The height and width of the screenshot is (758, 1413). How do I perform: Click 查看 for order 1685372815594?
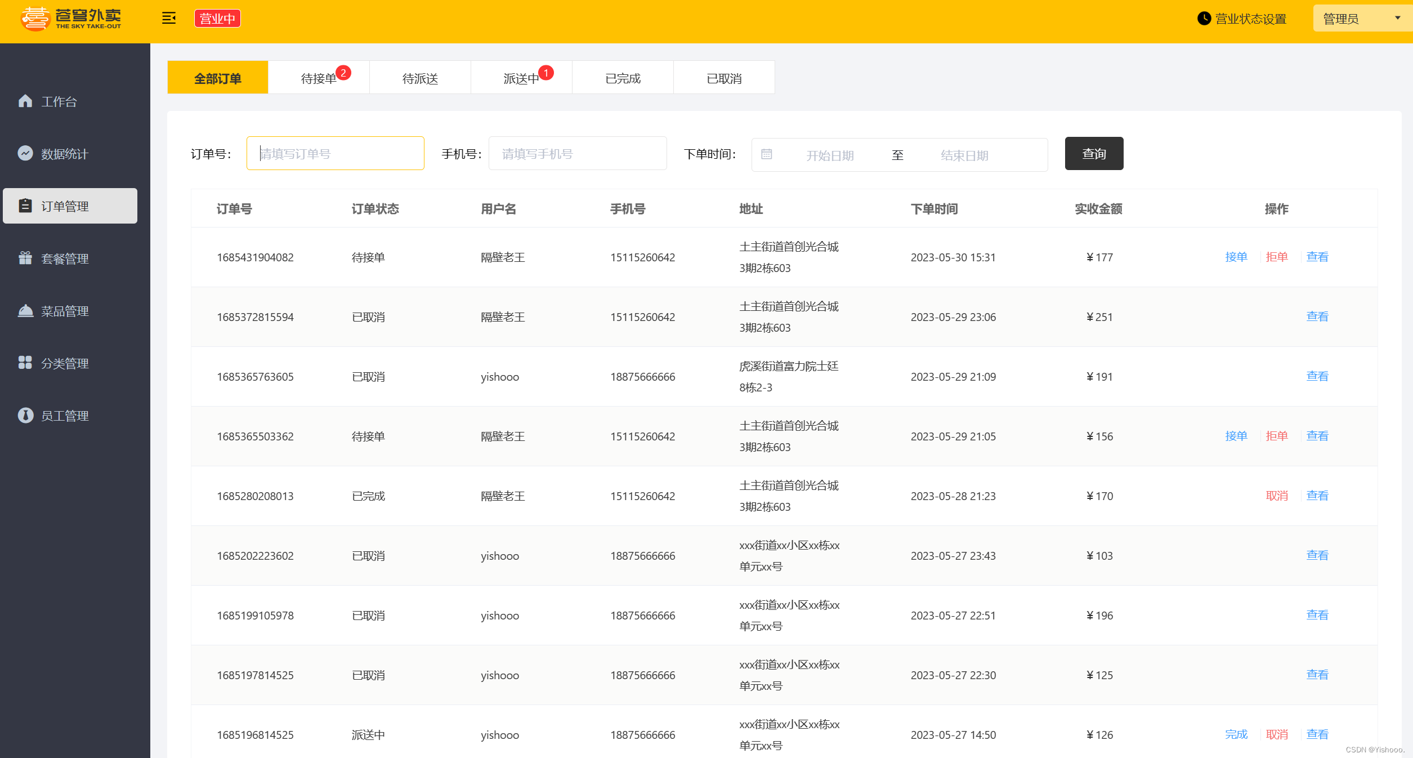pos(1317,316)
